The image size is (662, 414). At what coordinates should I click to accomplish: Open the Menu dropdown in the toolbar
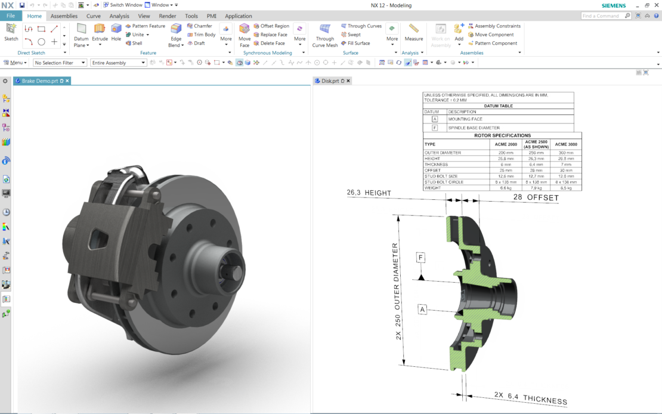tap(15, 62)
